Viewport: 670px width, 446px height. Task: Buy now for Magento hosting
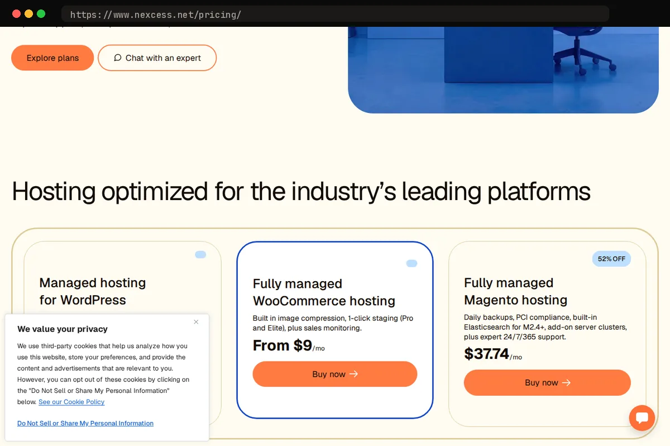[x=547, y=383]
